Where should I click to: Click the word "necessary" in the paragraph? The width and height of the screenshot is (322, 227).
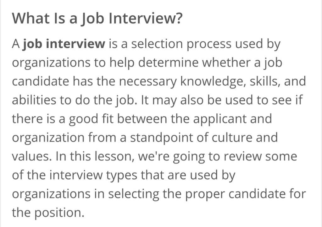click(x=148, y=82)
